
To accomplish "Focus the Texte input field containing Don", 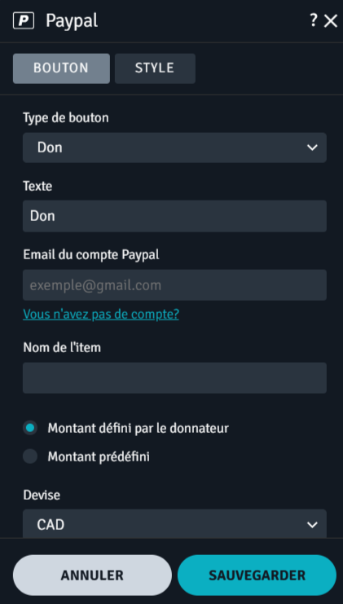I will click(x=175, y=216).
